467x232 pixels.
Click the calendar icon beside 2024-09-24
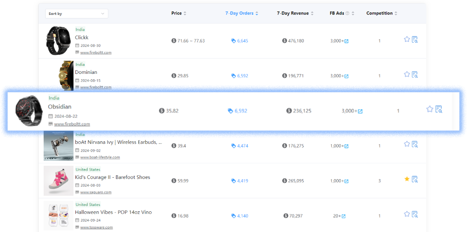point(77,221)
